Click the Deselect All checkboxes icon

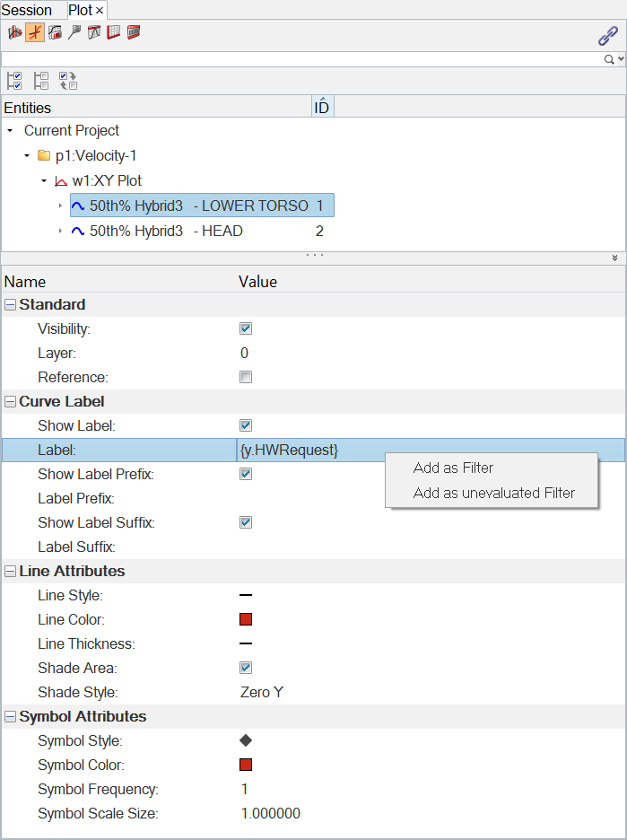pos(41,81)
